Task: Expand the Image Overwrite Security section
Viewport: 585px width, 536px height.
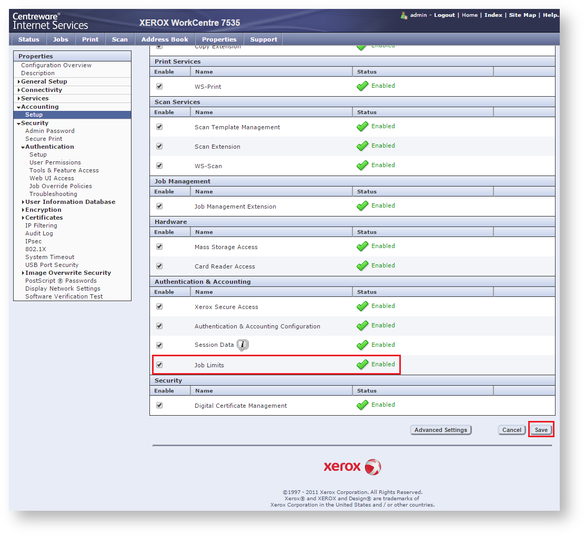Action: click(x=23, y=273)
